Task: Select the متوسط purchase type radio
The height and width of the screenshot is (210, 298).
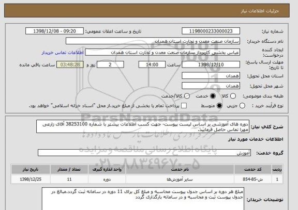Action: click(219, 106)
